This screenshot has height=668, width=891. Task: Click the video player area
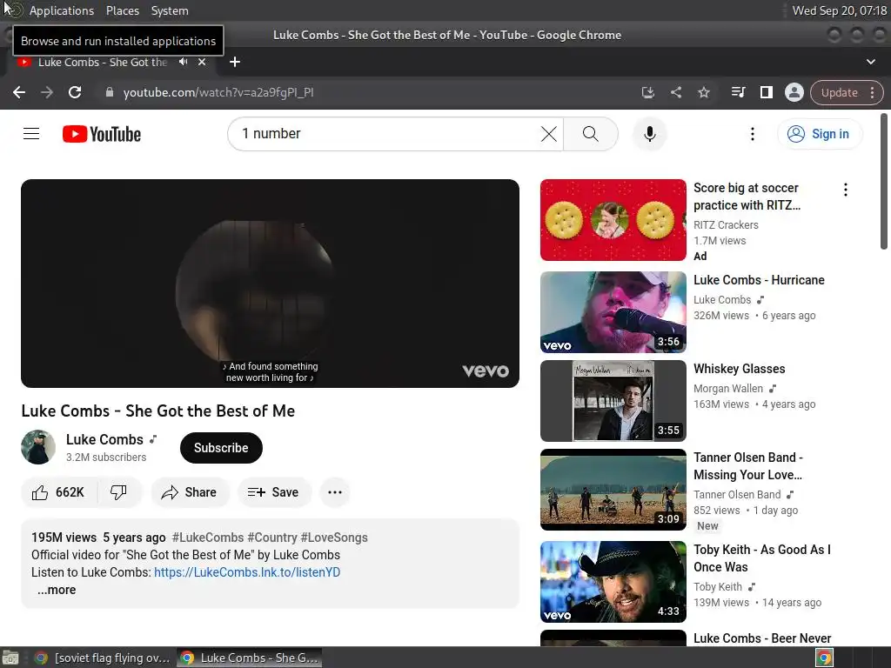click(270, 284)
